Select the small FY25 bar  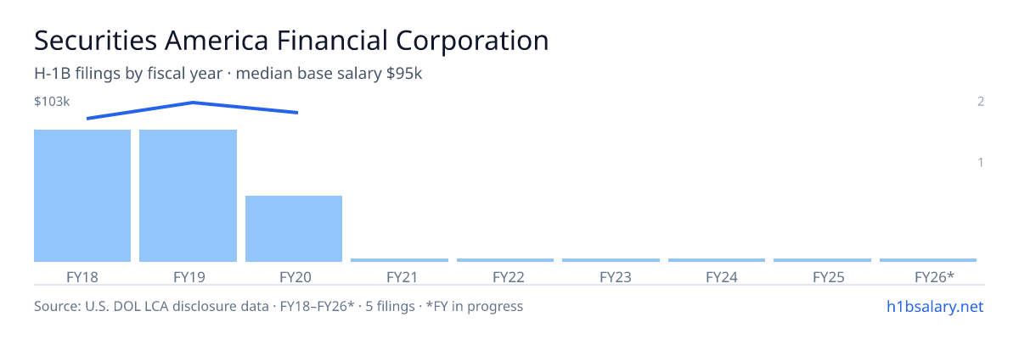tap(822, 260)
